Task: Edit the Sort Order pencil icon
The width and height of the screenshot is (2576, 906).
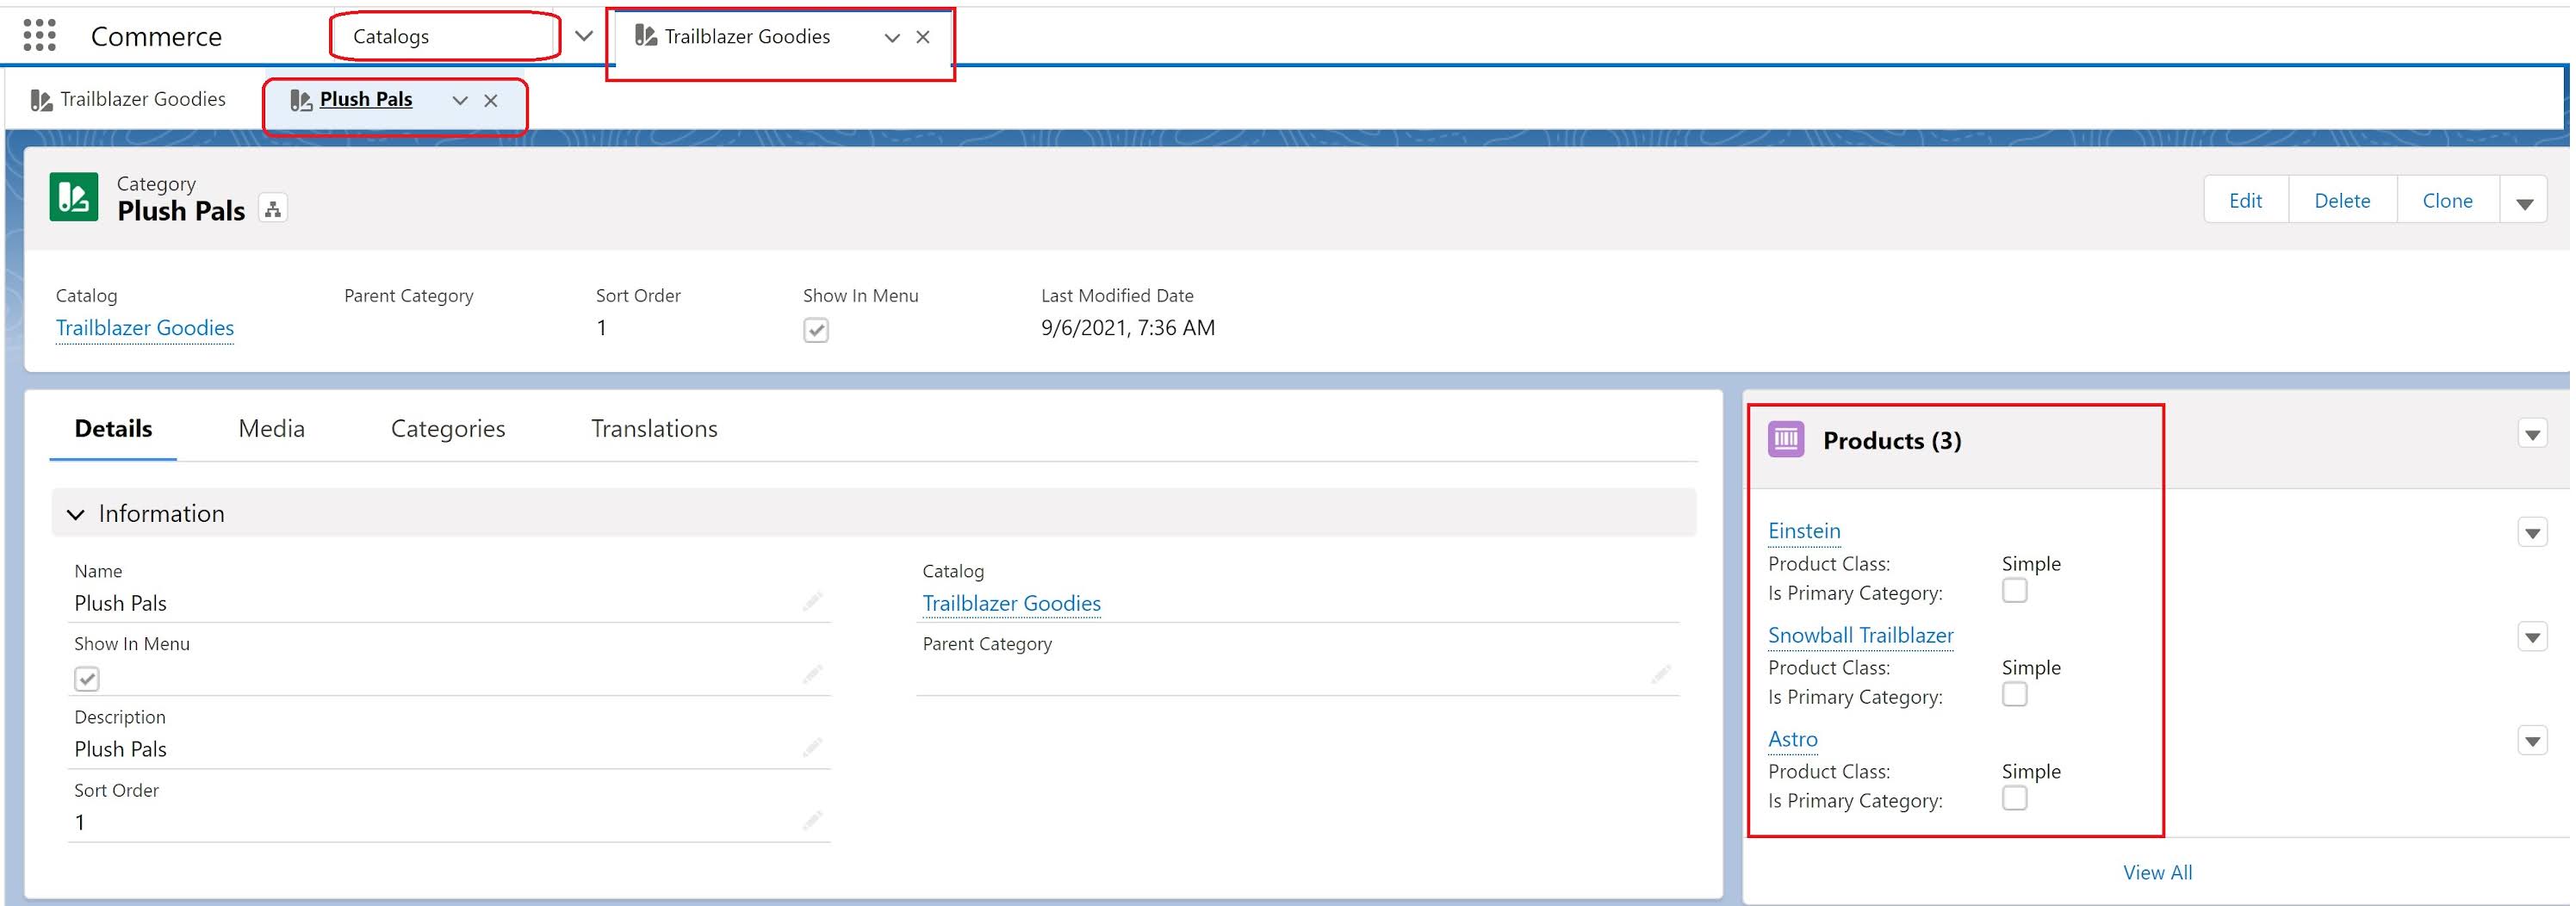Action: click(x=812, y=821)
